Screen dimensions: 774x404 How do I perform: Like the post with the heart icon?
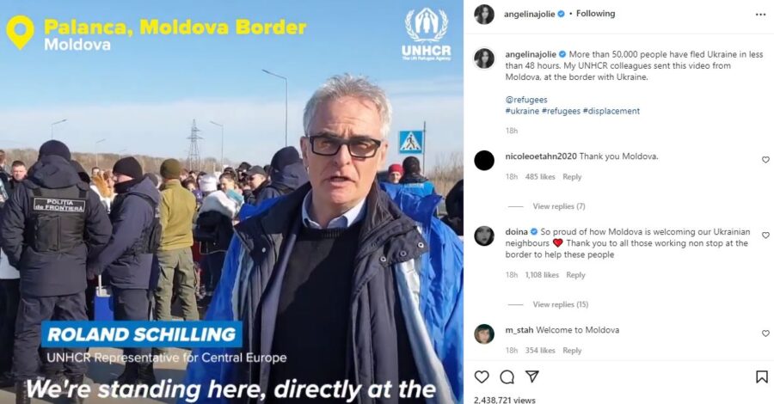[x=482, y=376]
